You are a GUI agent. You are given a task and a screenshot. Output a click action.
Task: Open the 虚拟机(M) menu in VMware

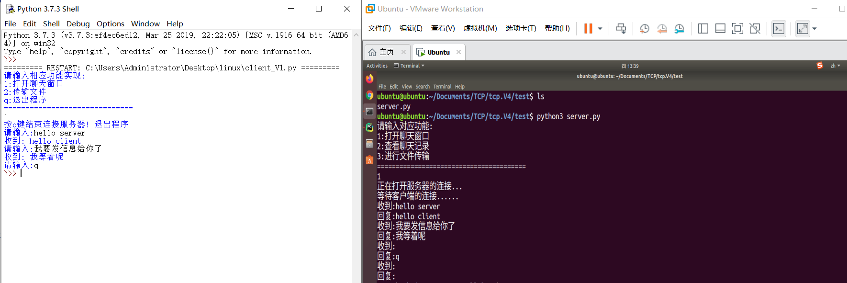[480, 28]
